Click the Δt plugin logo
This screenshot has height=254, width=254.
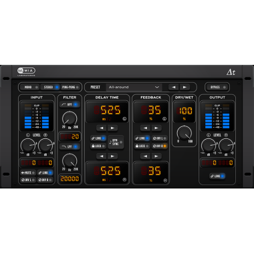(x=231, y=72)
